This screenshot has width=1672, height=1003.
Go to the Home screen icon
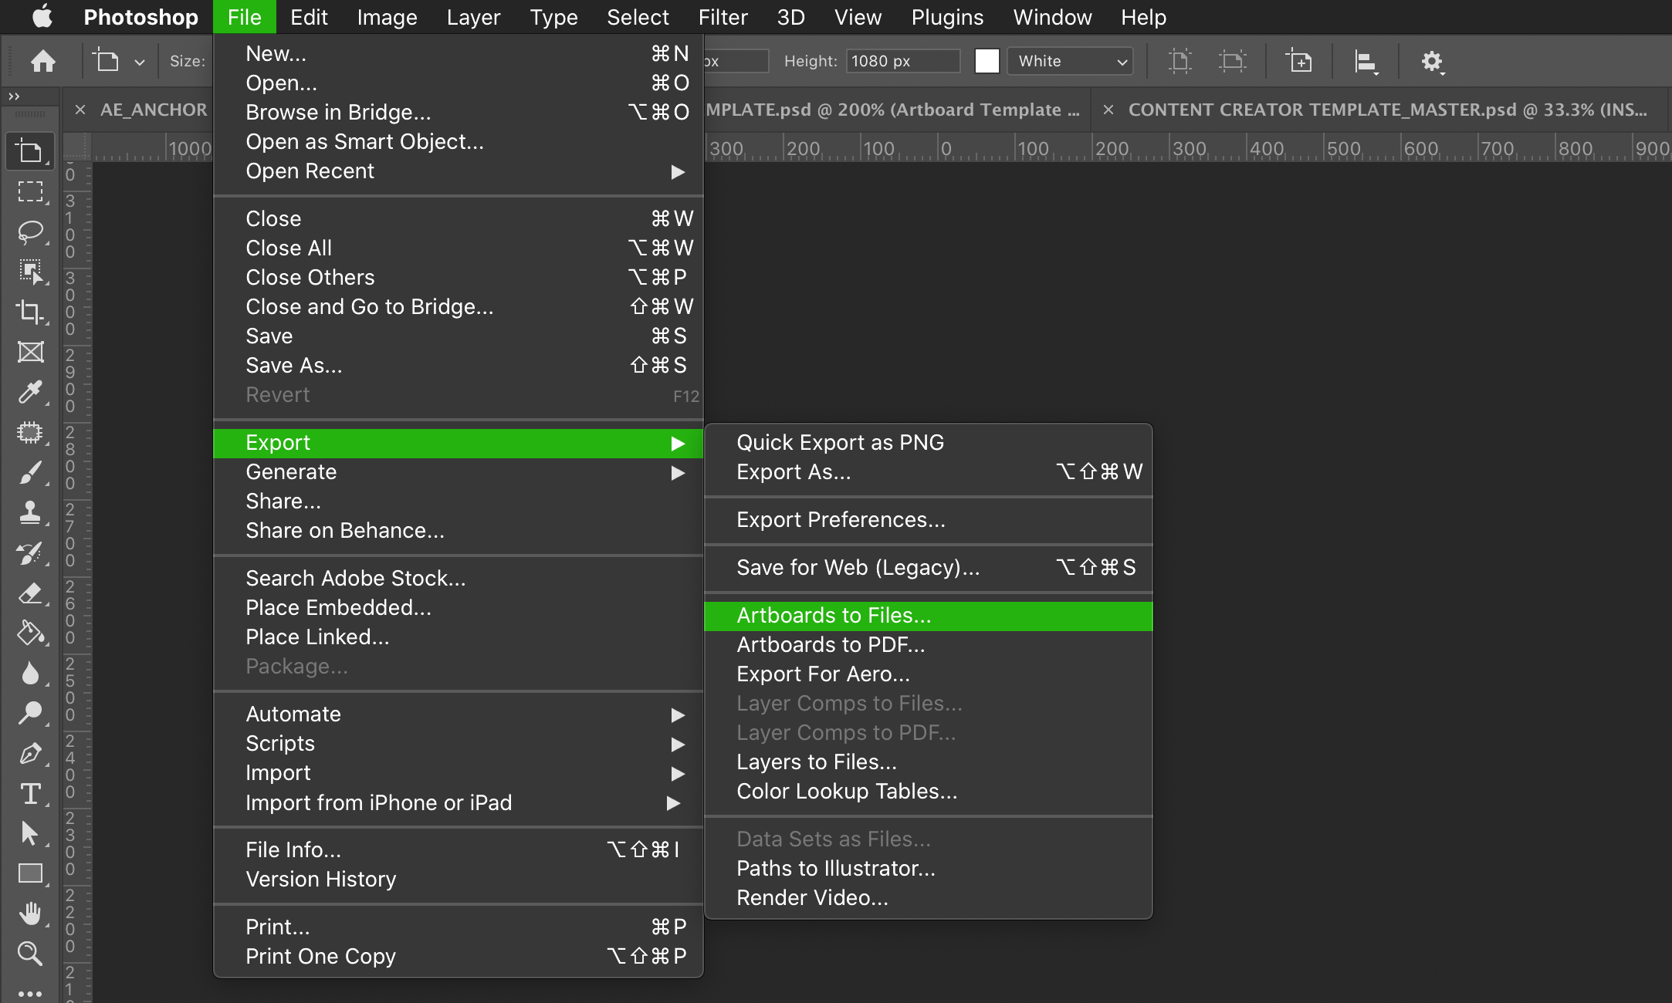[x=43, y=60]
